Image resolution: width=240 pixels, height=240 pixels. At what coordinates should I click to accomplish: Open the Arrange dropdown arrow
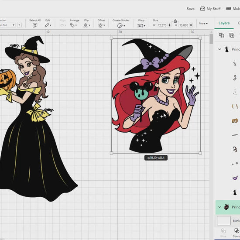[76, 25]
